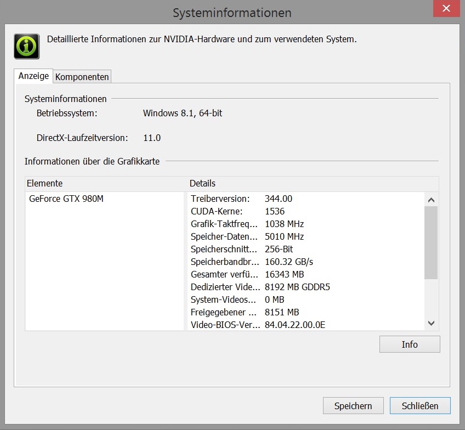
Task: Click the Speichern button
Action: 353,406
